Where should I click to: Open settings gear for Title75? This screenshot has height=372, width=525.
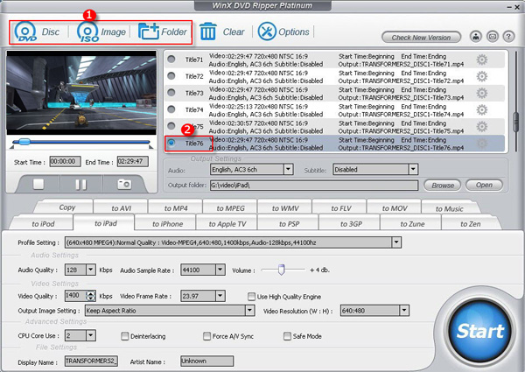[482, 127]
